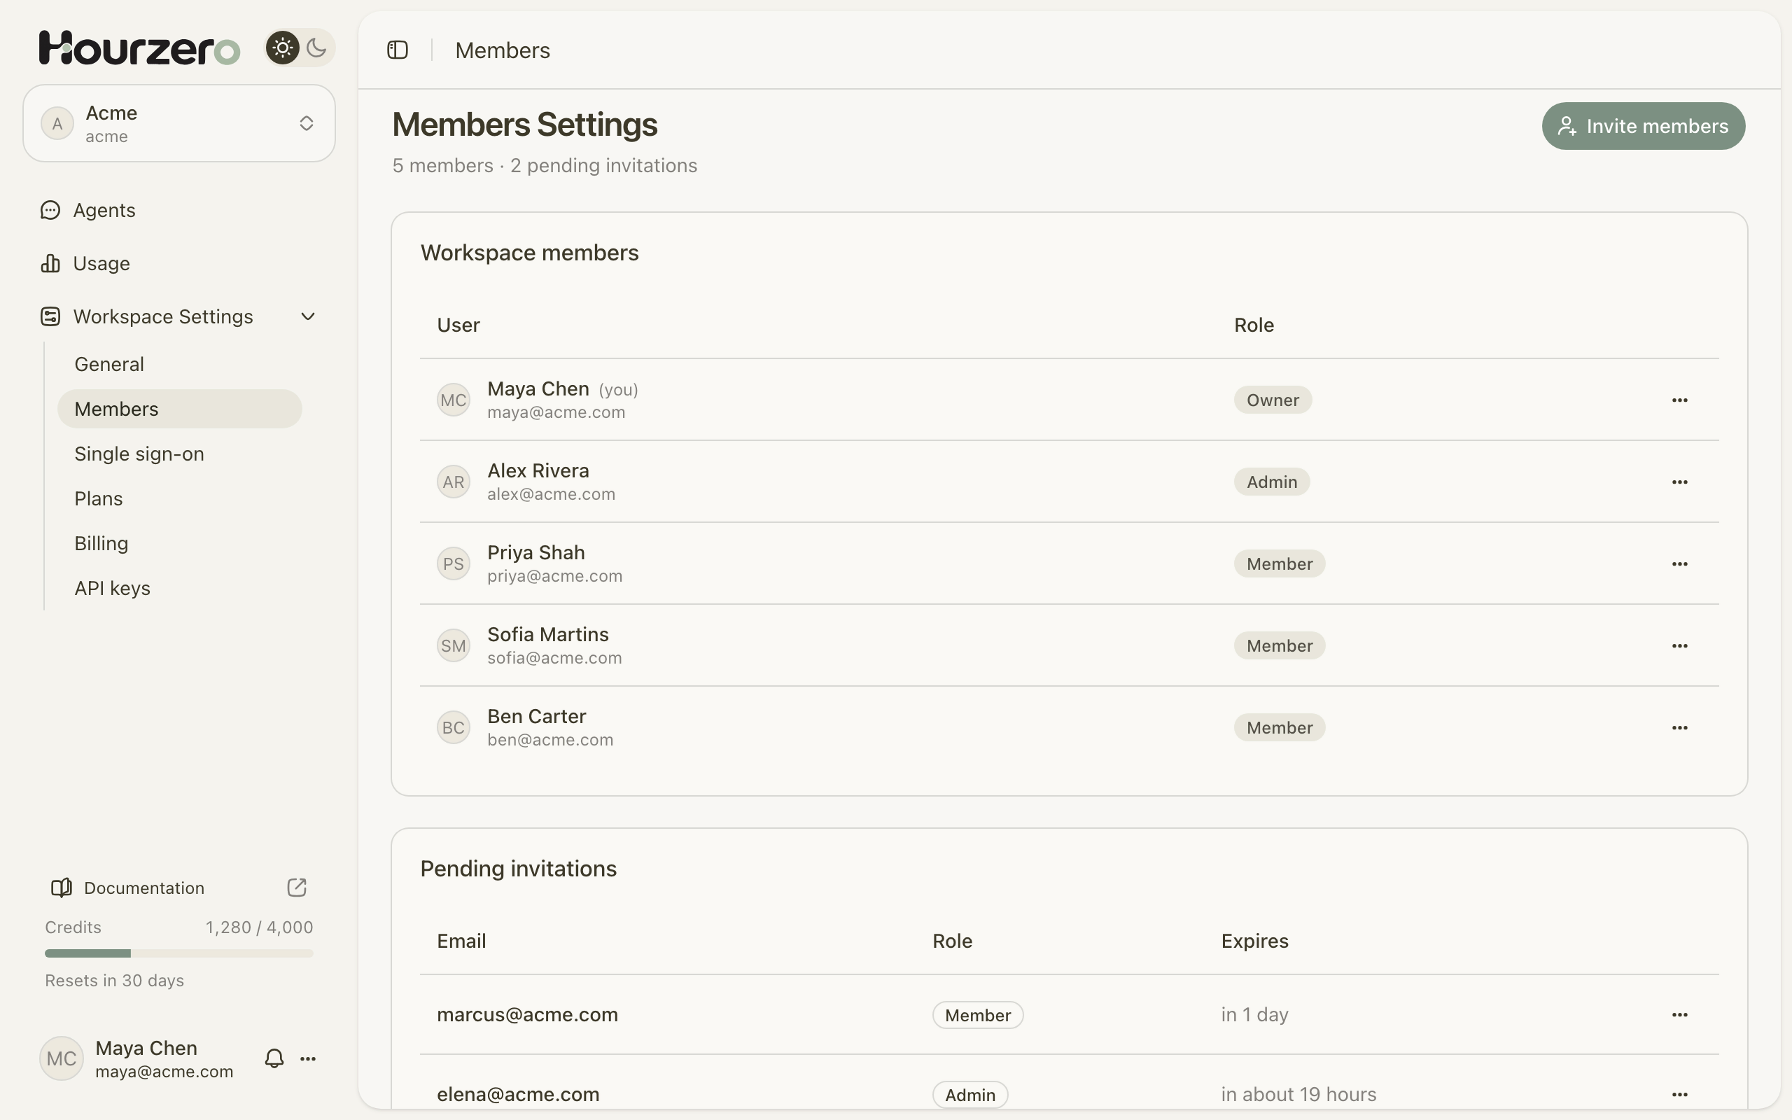Switch to dark theme moon icon

click(316, 48)
